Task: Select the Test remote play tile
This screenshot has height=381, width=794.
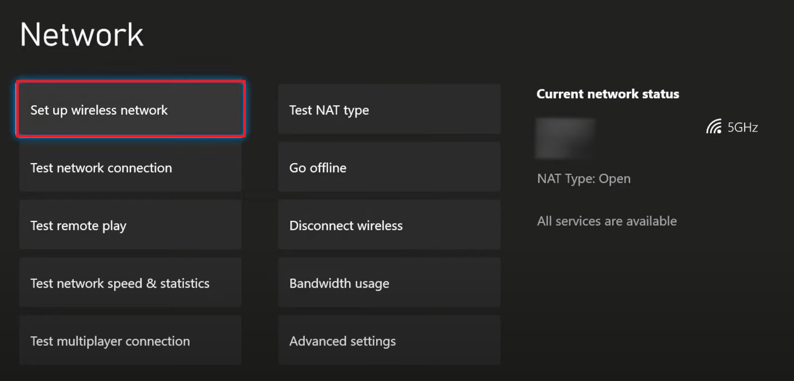Action: 130,225
